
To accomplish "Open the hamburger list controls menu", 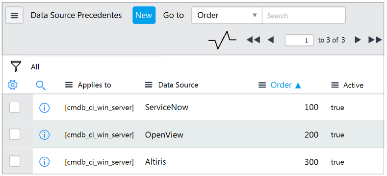I will 14,15.
